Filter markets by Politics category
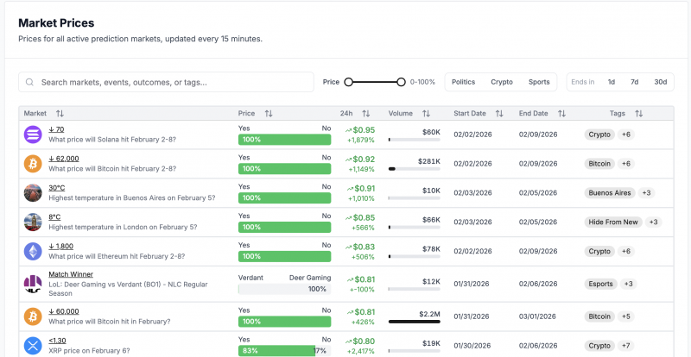The image size is (691, 357). [463, 82]
